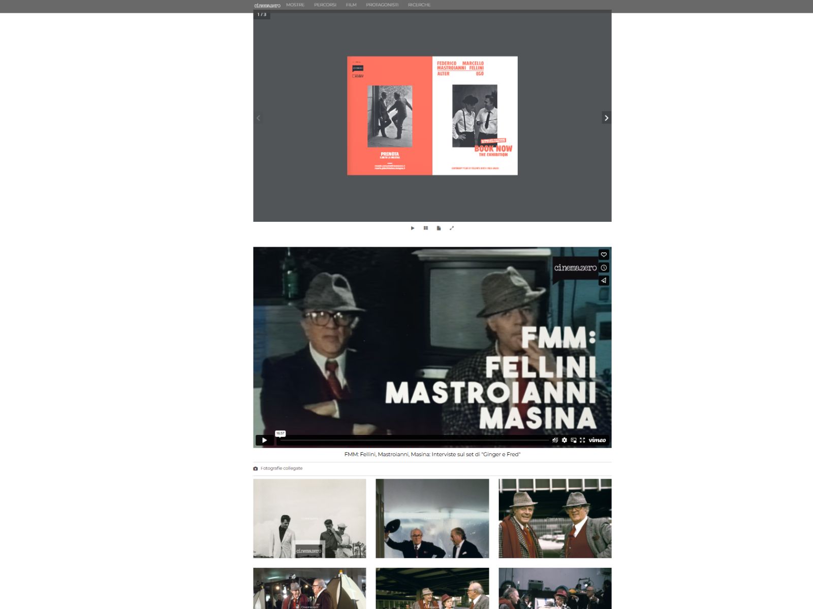Go to previous gallery slide arrow
813x609 pixels.
258,118
